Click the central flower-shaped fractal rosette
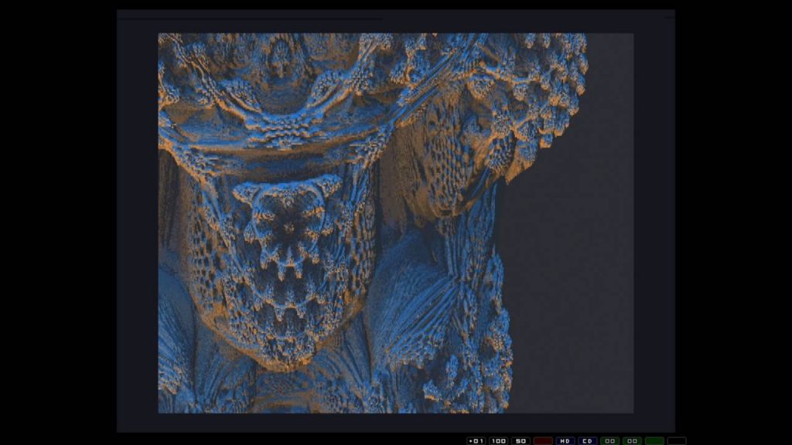This screenshot has width=792, height=445. pos(289,226)
